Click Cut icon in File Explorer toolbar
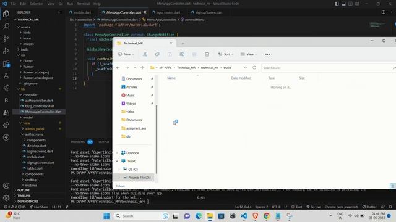 point(145,54)
